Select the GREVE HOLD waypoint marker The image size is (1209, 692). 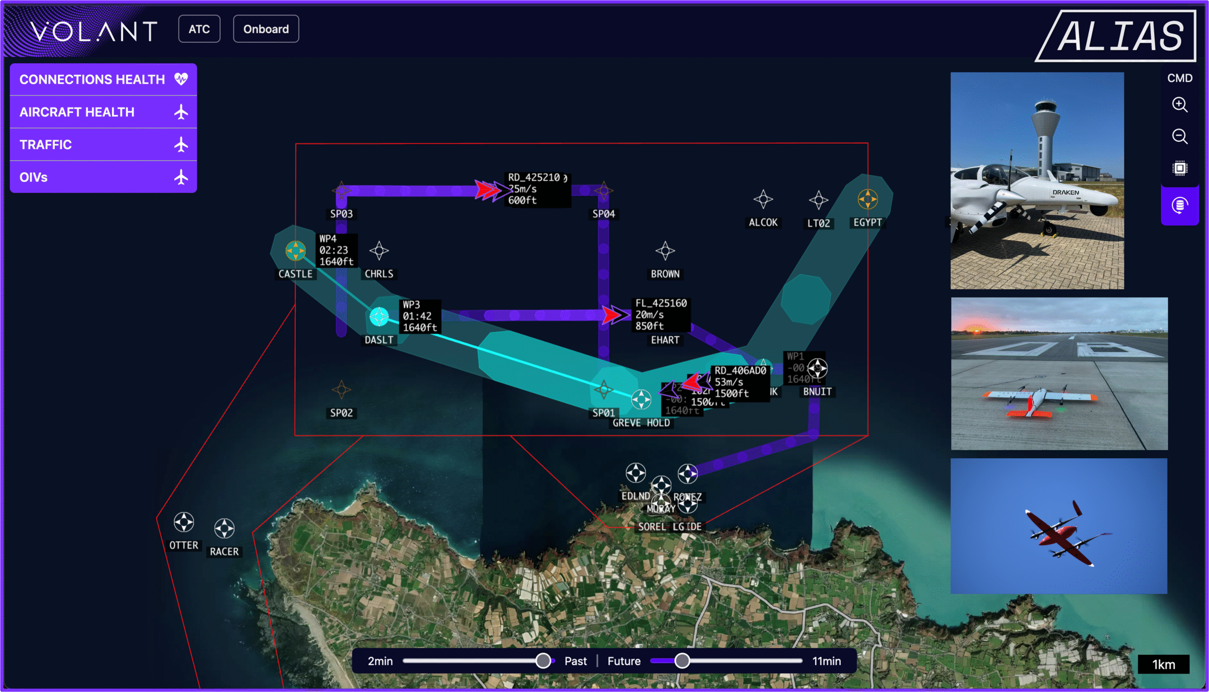641,400
